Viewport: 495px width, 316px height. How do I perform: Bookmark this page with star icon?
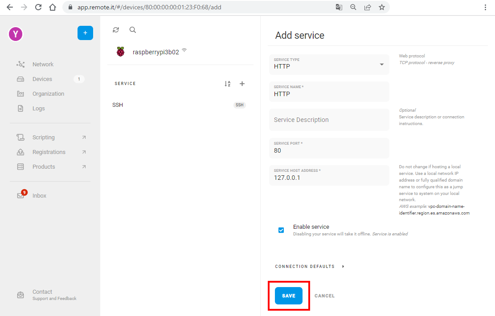click(x=381, y=7)
